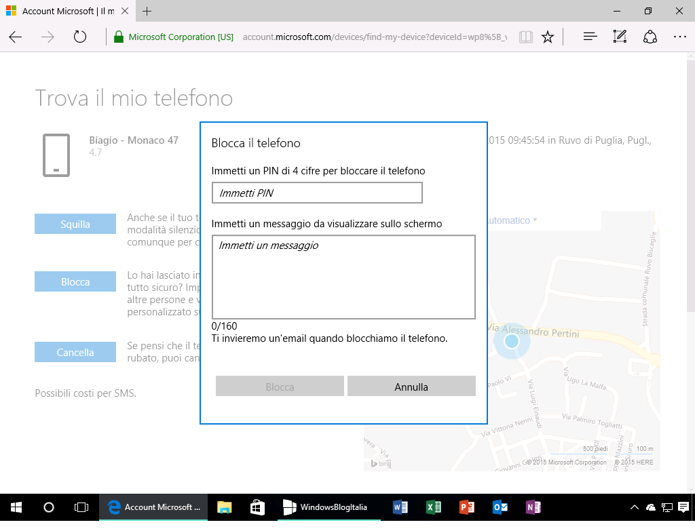Click the greyed Blocca dialog button

[x=280, y=386]
